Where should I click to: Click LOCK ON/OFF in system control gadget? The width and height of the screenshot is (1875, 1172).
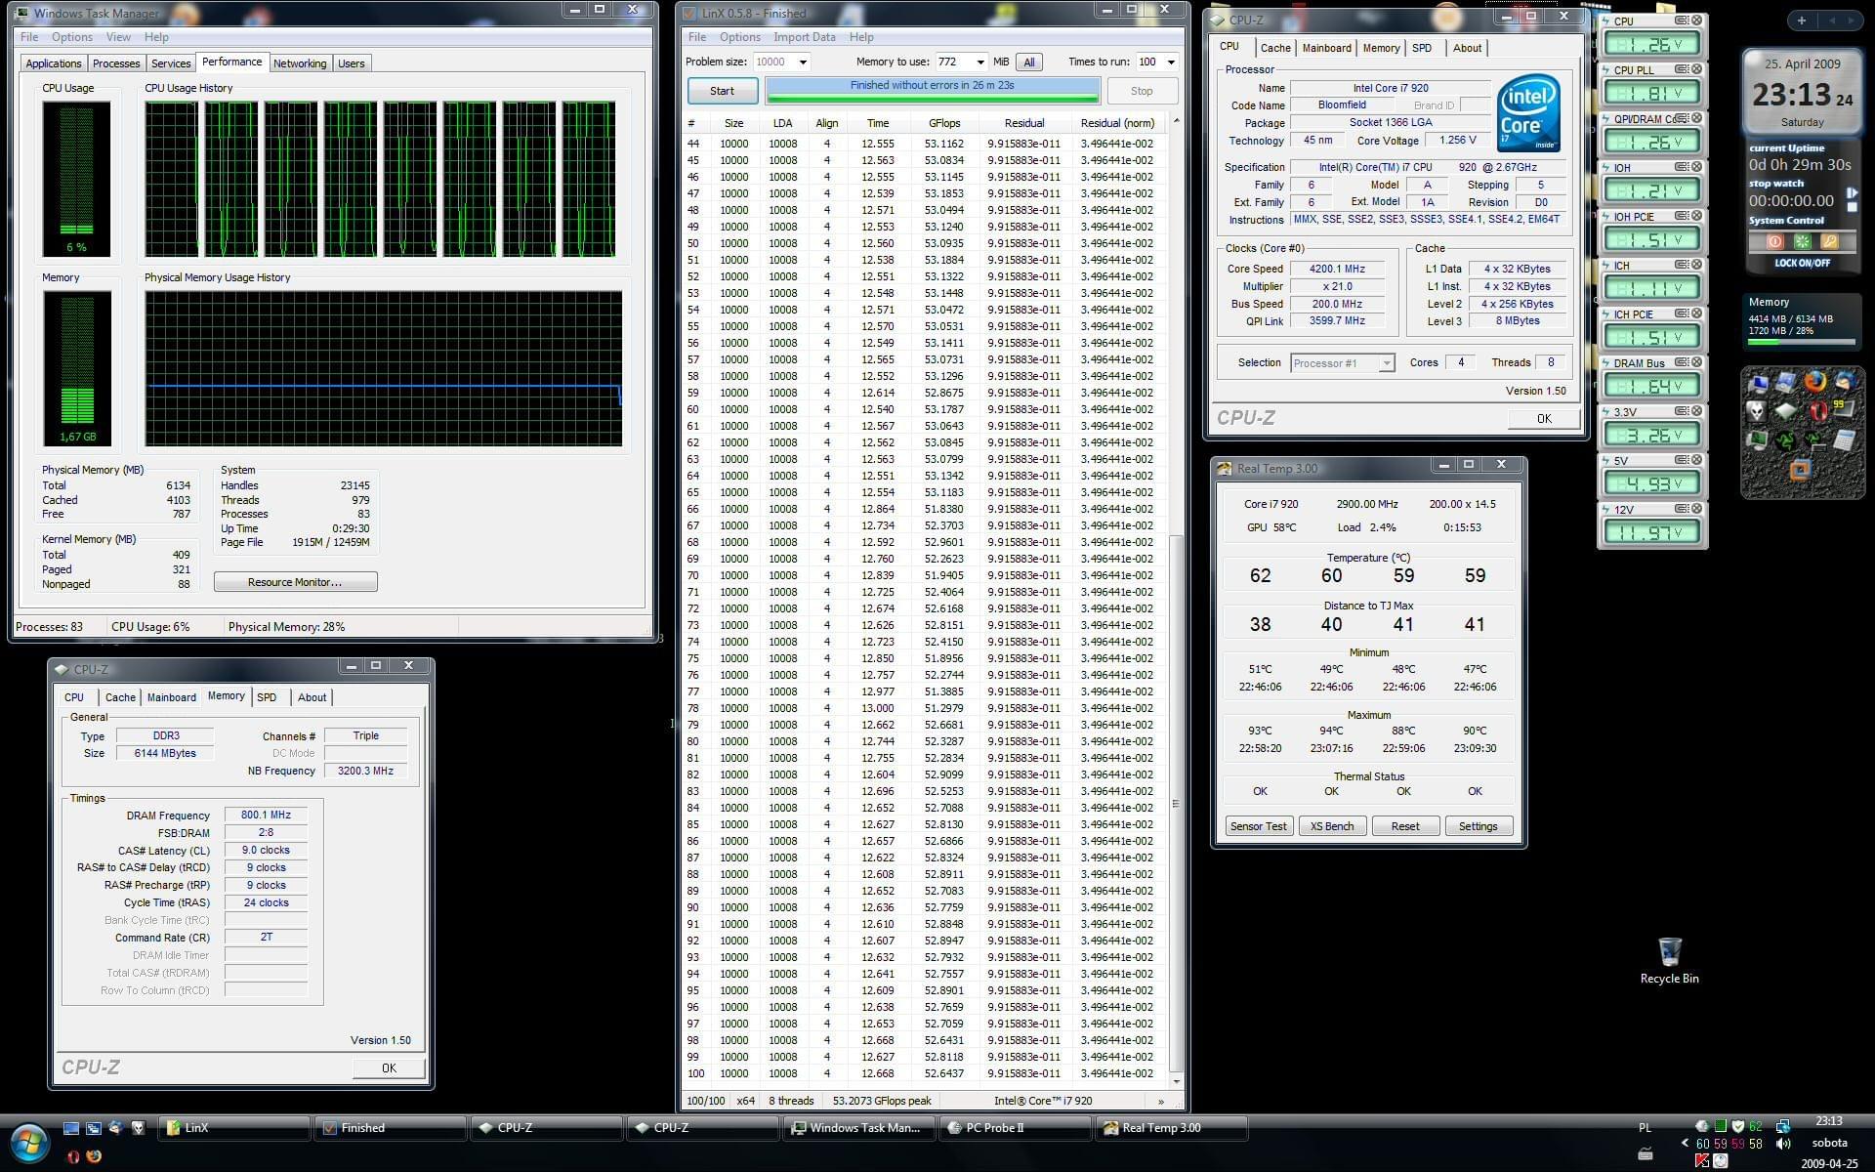tap(1803, 263)
